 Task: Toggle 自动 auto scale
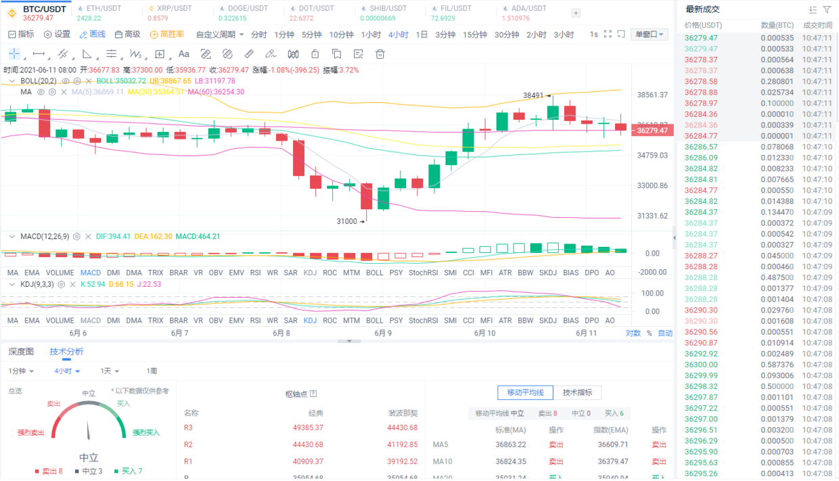665,333
